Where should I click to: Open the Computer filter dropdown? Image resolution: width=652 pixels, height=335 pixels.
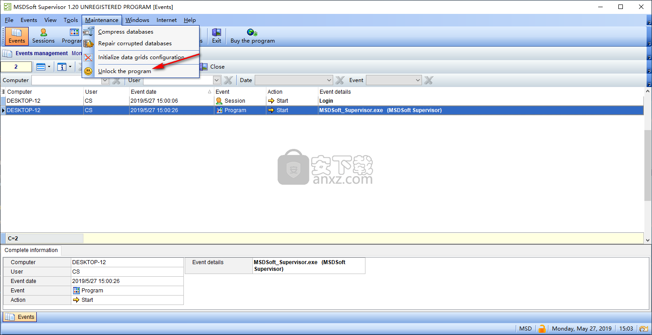pos(105,80)
